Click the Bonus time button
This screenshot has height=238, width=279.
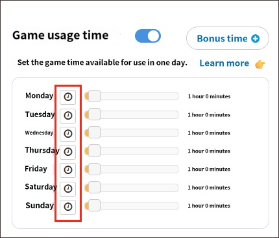228,38
